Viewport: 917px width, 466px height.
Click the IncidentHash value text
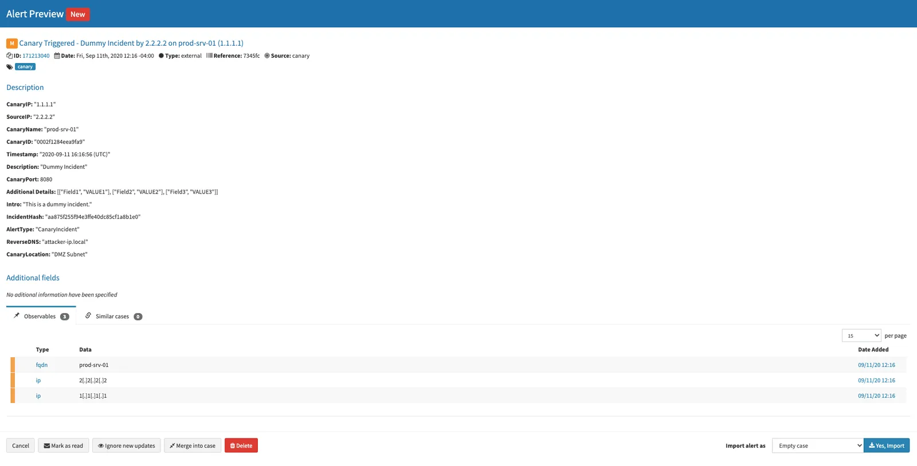point(93,217)
